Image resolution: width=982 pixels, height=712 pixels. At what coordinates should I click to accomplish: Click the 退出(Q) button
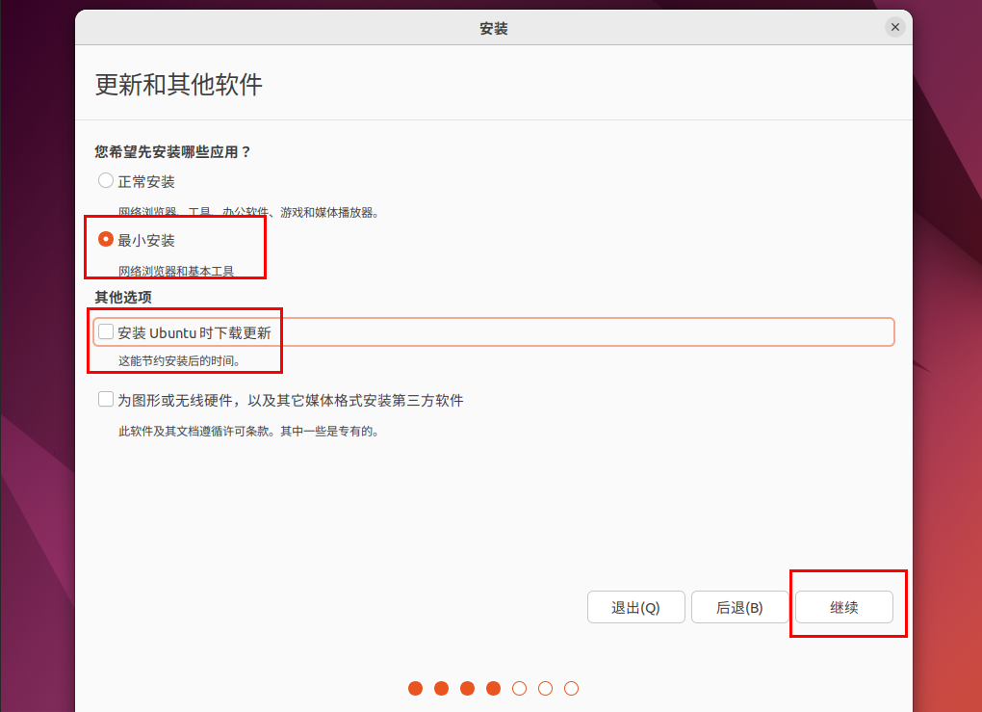(x=635, y=608)
